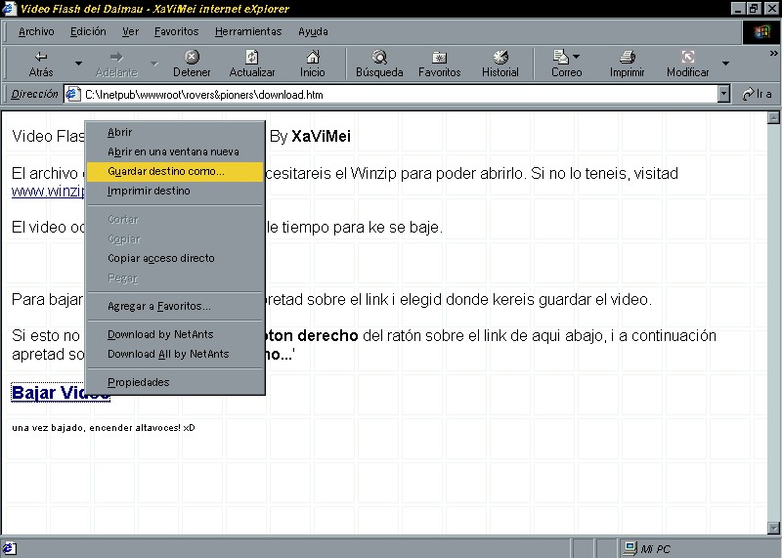The height and width of the screenshot is (558, 782).
Task: Open the Historial history icon
Action: (500, 57)
